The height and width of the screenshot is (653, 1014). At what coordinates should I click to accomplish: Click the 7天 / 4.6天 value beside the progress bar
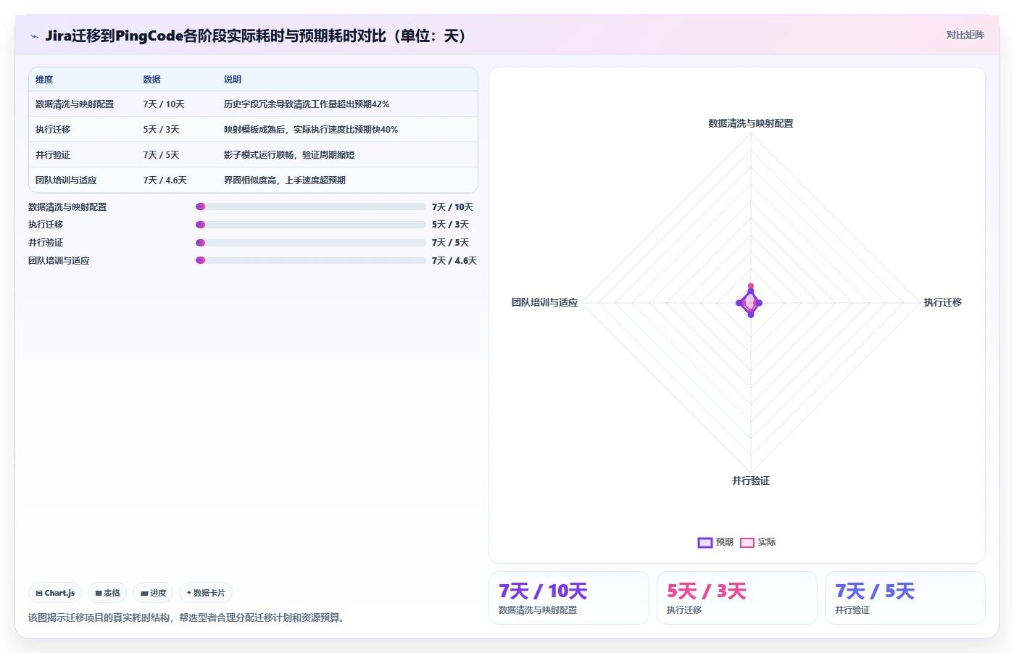[x=454, y=261]
